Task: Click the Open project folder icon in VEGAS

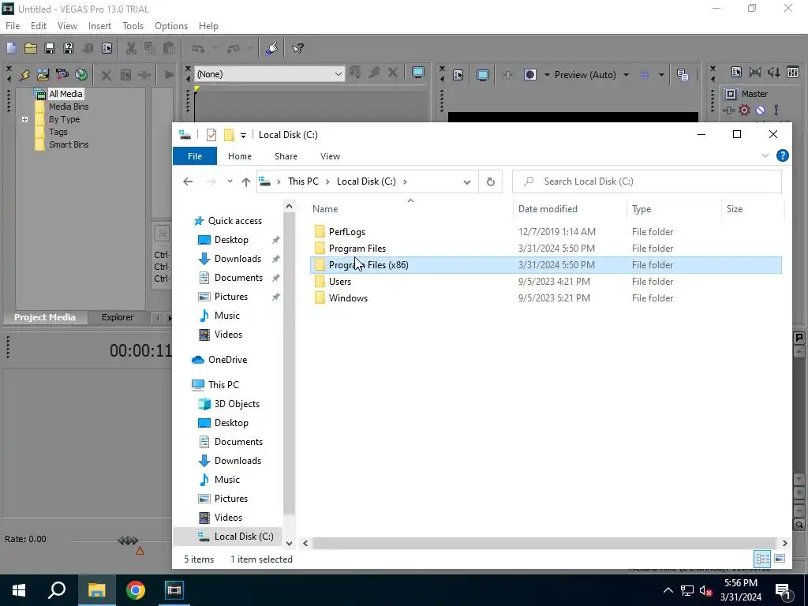Action: pos(31,48)
